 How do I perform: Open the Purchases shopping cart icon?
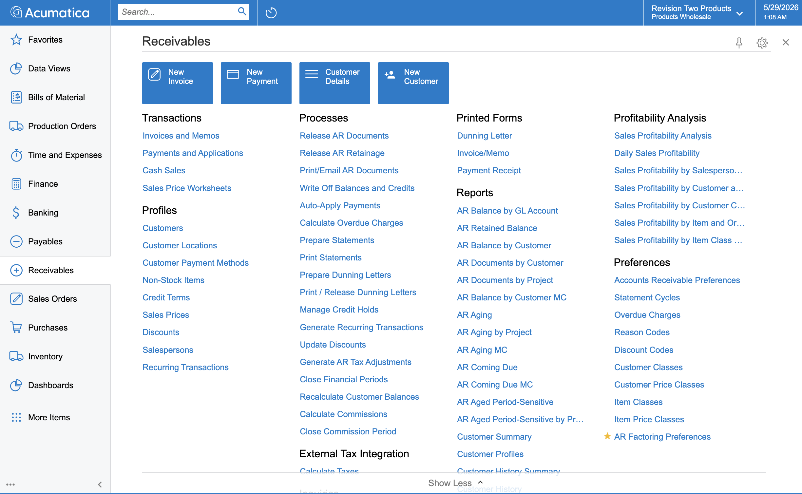click(x=16, y=328)
